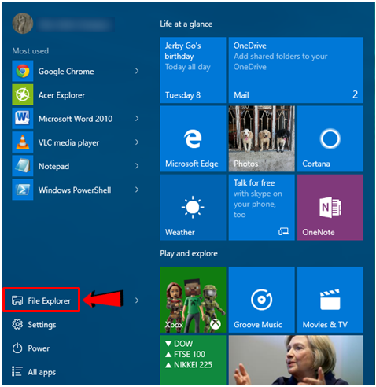Expand VLC media player jump list arrow

point(137,142)
